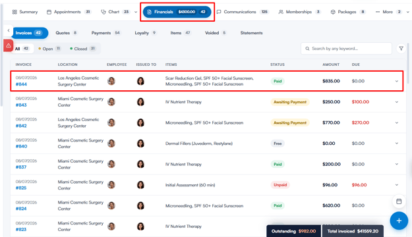Select the Financials tab
This screenshot has width=412, height=237.
[x=177, y=12]
